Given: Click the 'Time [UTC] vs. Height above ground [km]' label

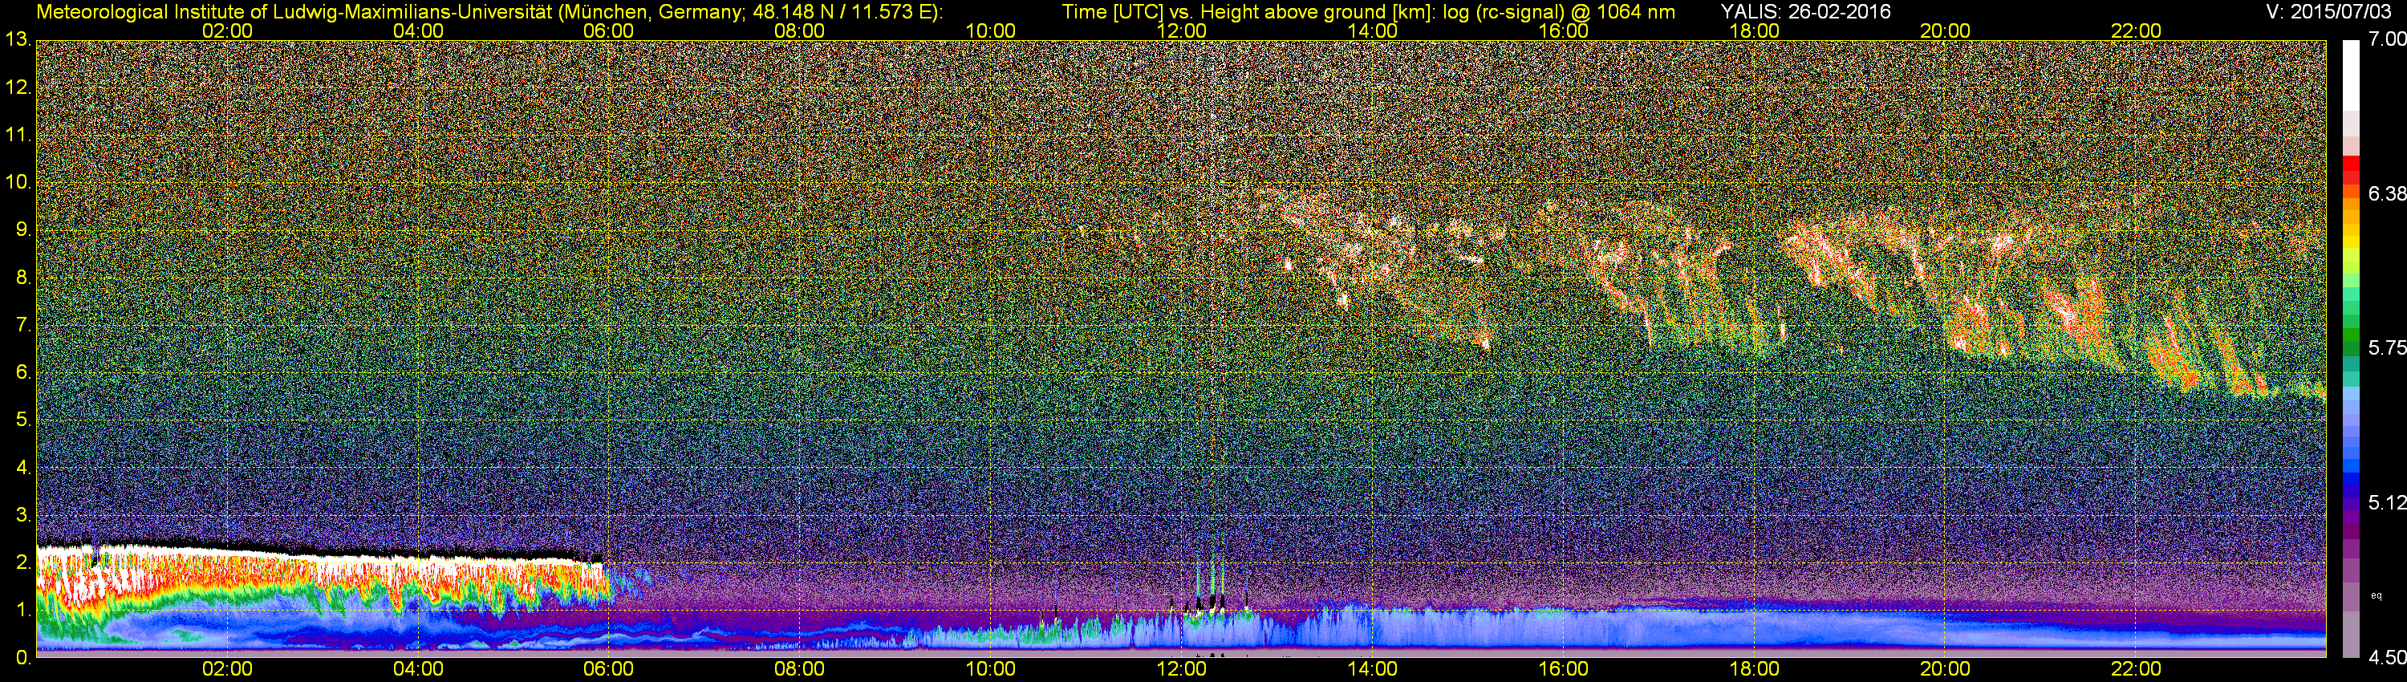Looking at the screenshot, I should 1248,11.
